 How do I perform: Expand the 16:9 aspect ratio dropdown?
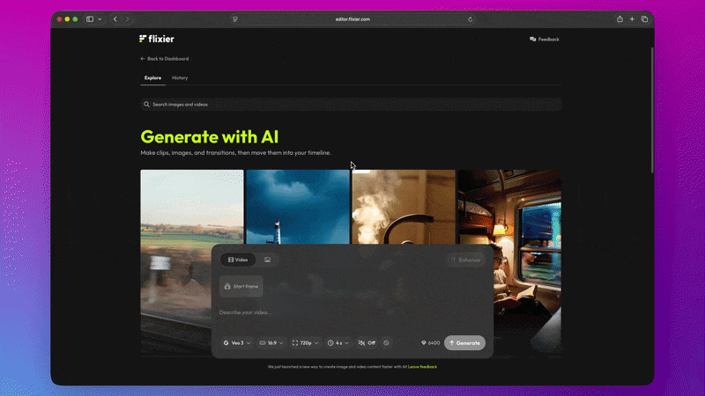tap(271, 342)
